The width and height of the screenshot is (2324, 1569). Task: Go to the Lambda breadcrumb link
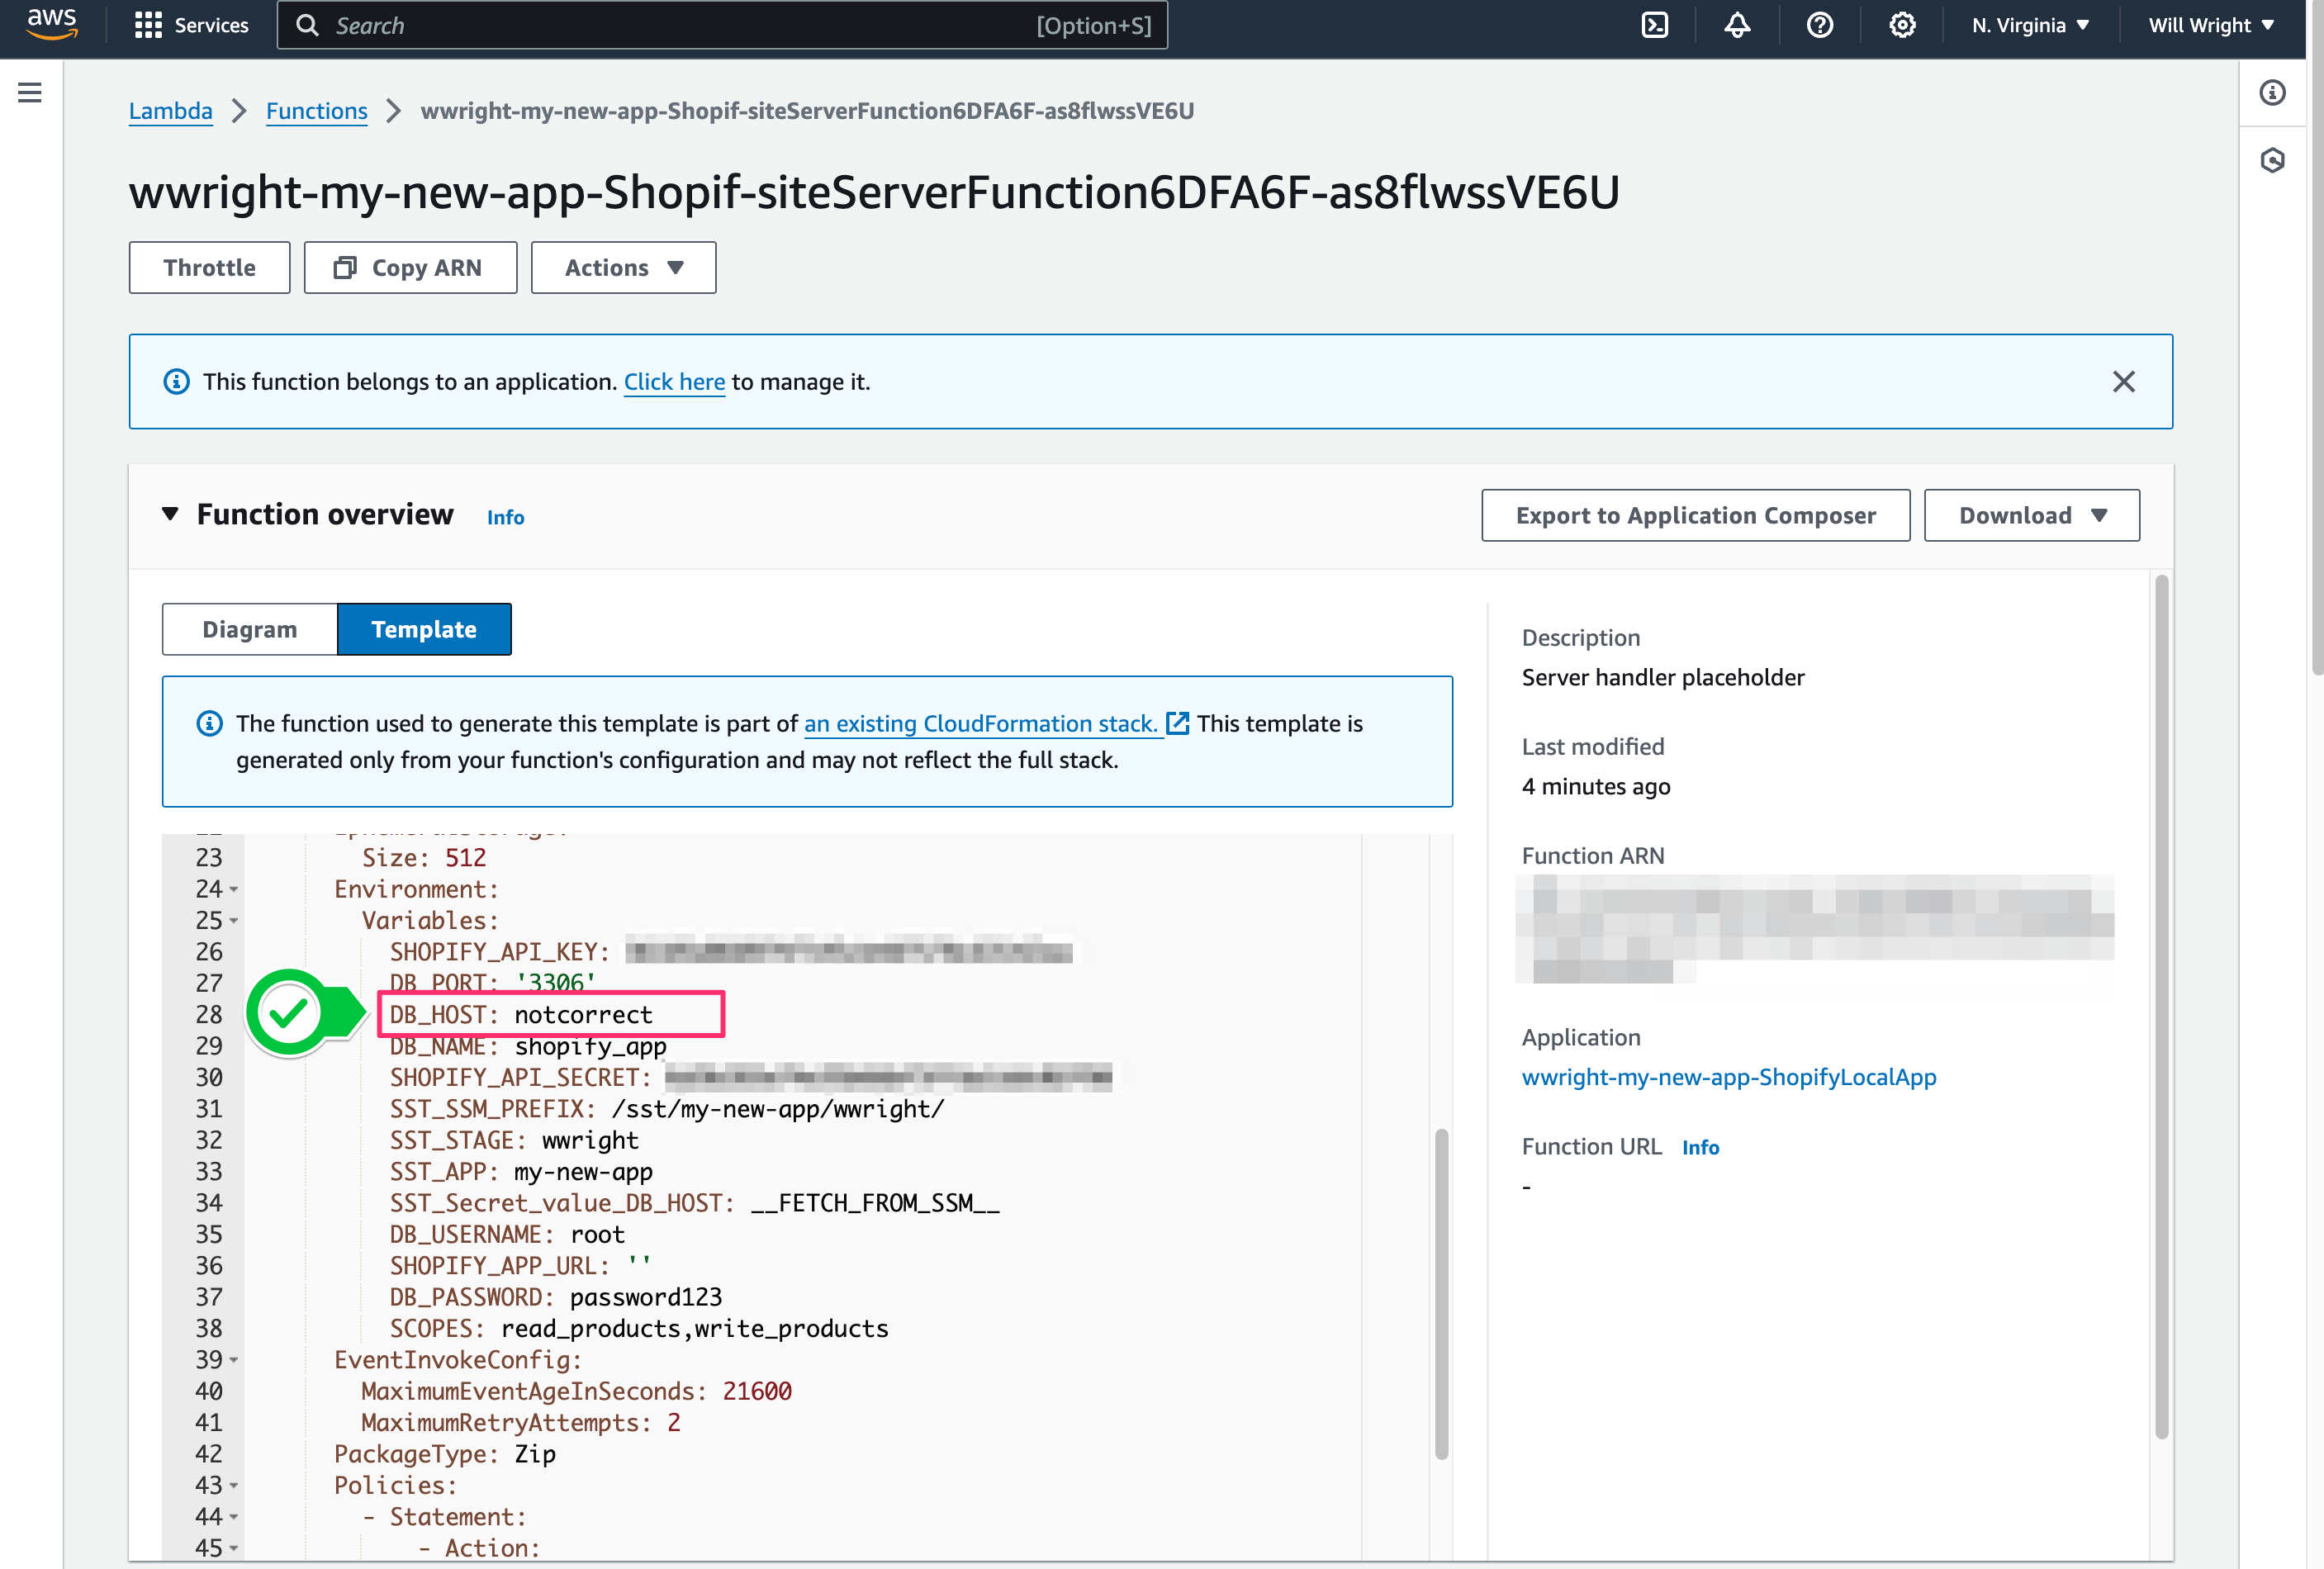pos(170,111)
